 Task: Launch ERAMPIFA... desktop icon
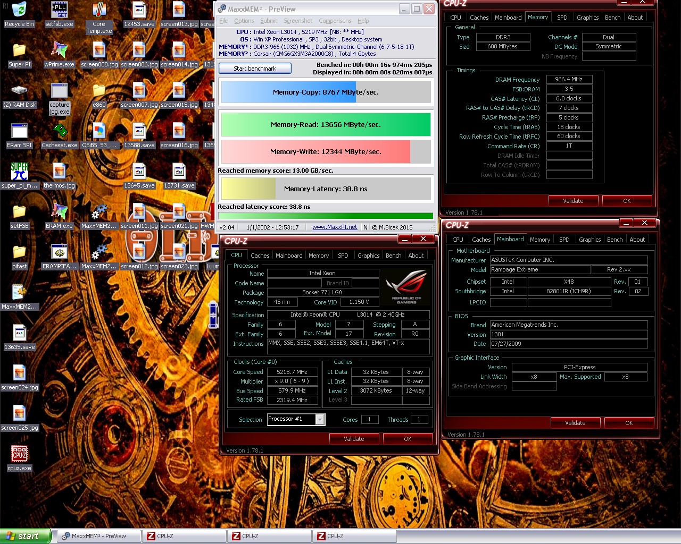tap(60, 257)
